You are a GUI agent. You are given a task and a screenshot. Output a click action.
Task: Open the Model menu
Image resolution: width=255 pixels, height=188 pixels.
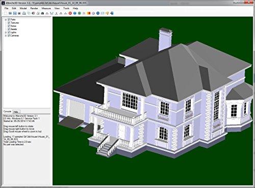pyautogui.click(x=23, y=8)
